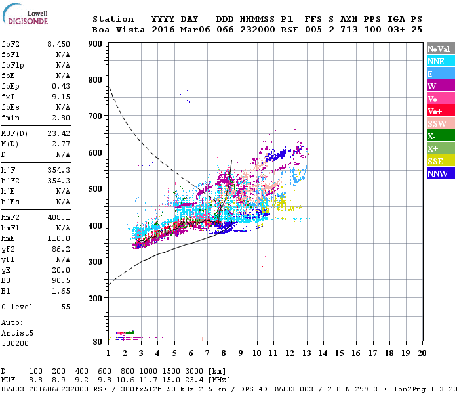The width and height of the screenshot is (459, 394).
Task: Click the yE value 20.0
Action: click(x=61, y=271)
